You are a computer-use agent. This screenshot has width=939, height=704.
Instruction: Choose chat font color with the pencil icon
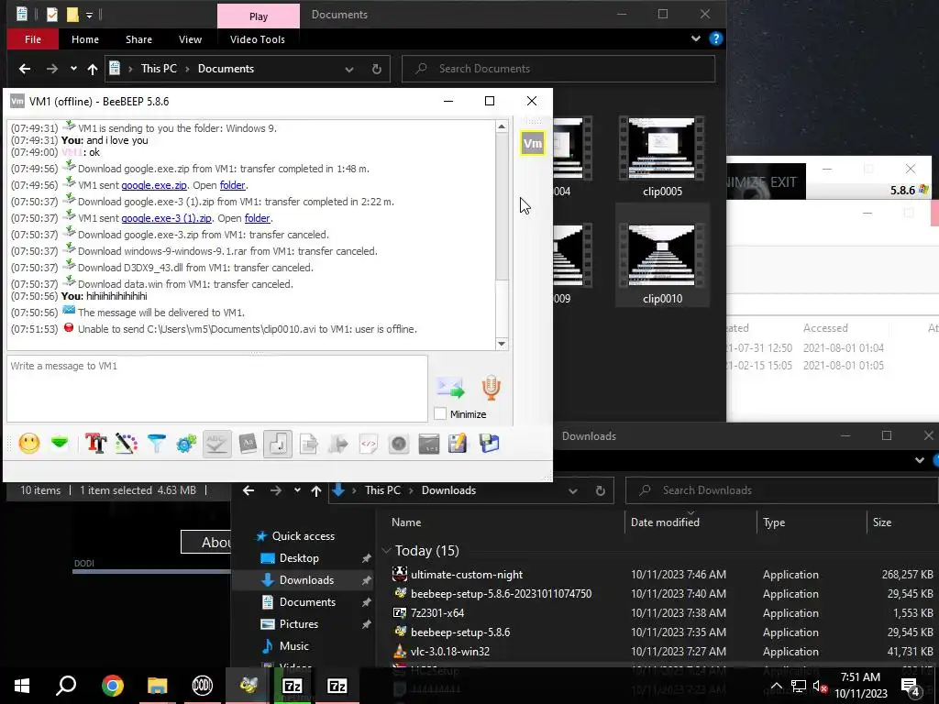pos(127,444)
